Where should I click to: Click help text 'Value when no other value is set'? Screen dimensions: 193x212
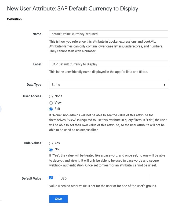(x=103, y=186)
